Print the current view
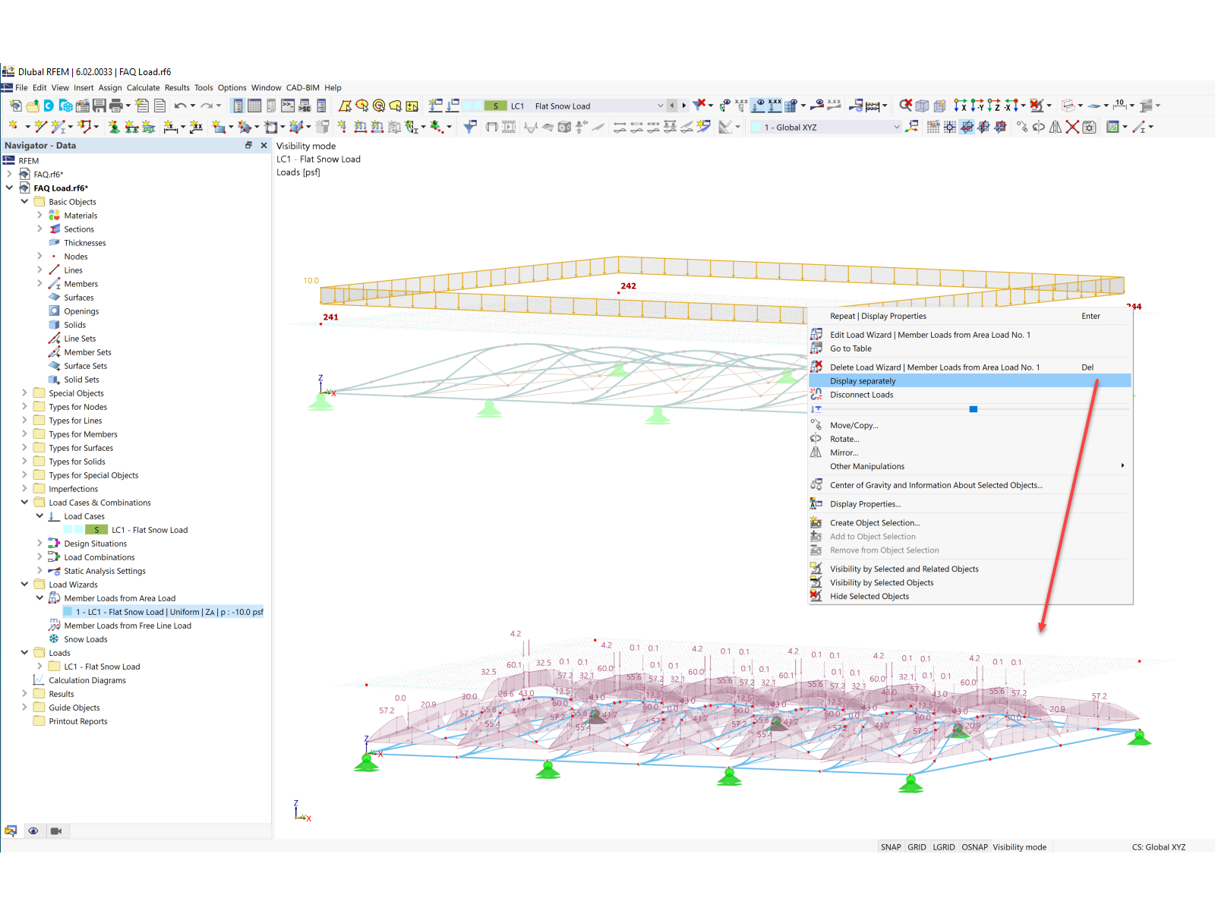Viewport: 1215px width, 911px height. point(114,106)
